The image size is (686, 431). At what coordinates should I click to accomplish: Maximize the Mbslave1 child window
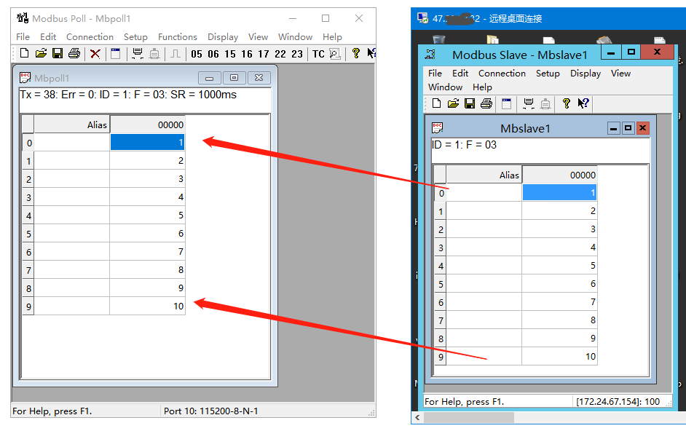click(628, 128)
